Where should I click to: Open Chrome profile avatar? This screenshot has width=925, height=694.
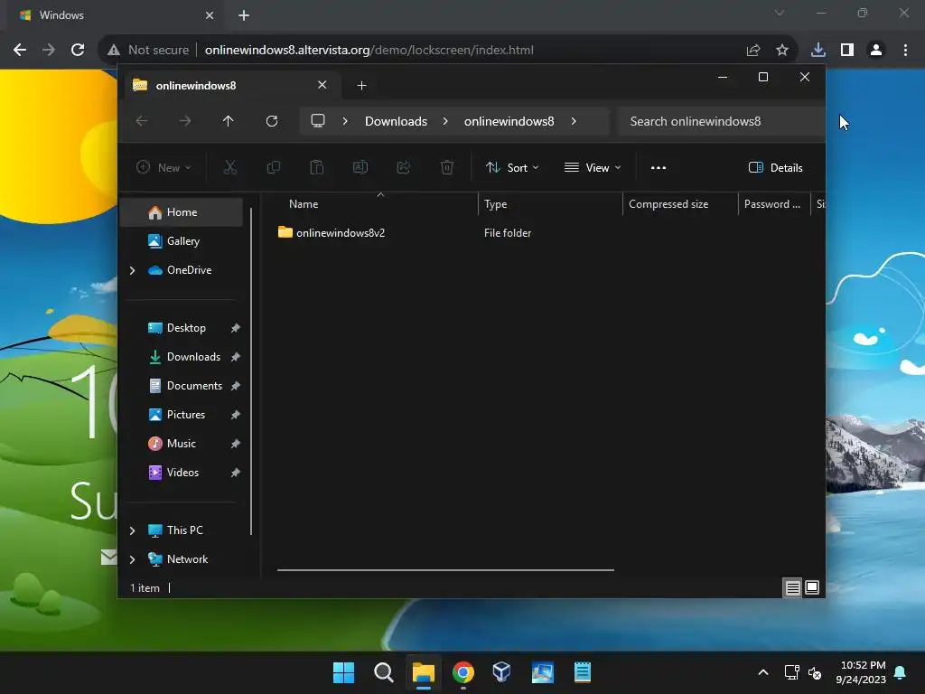876,51
